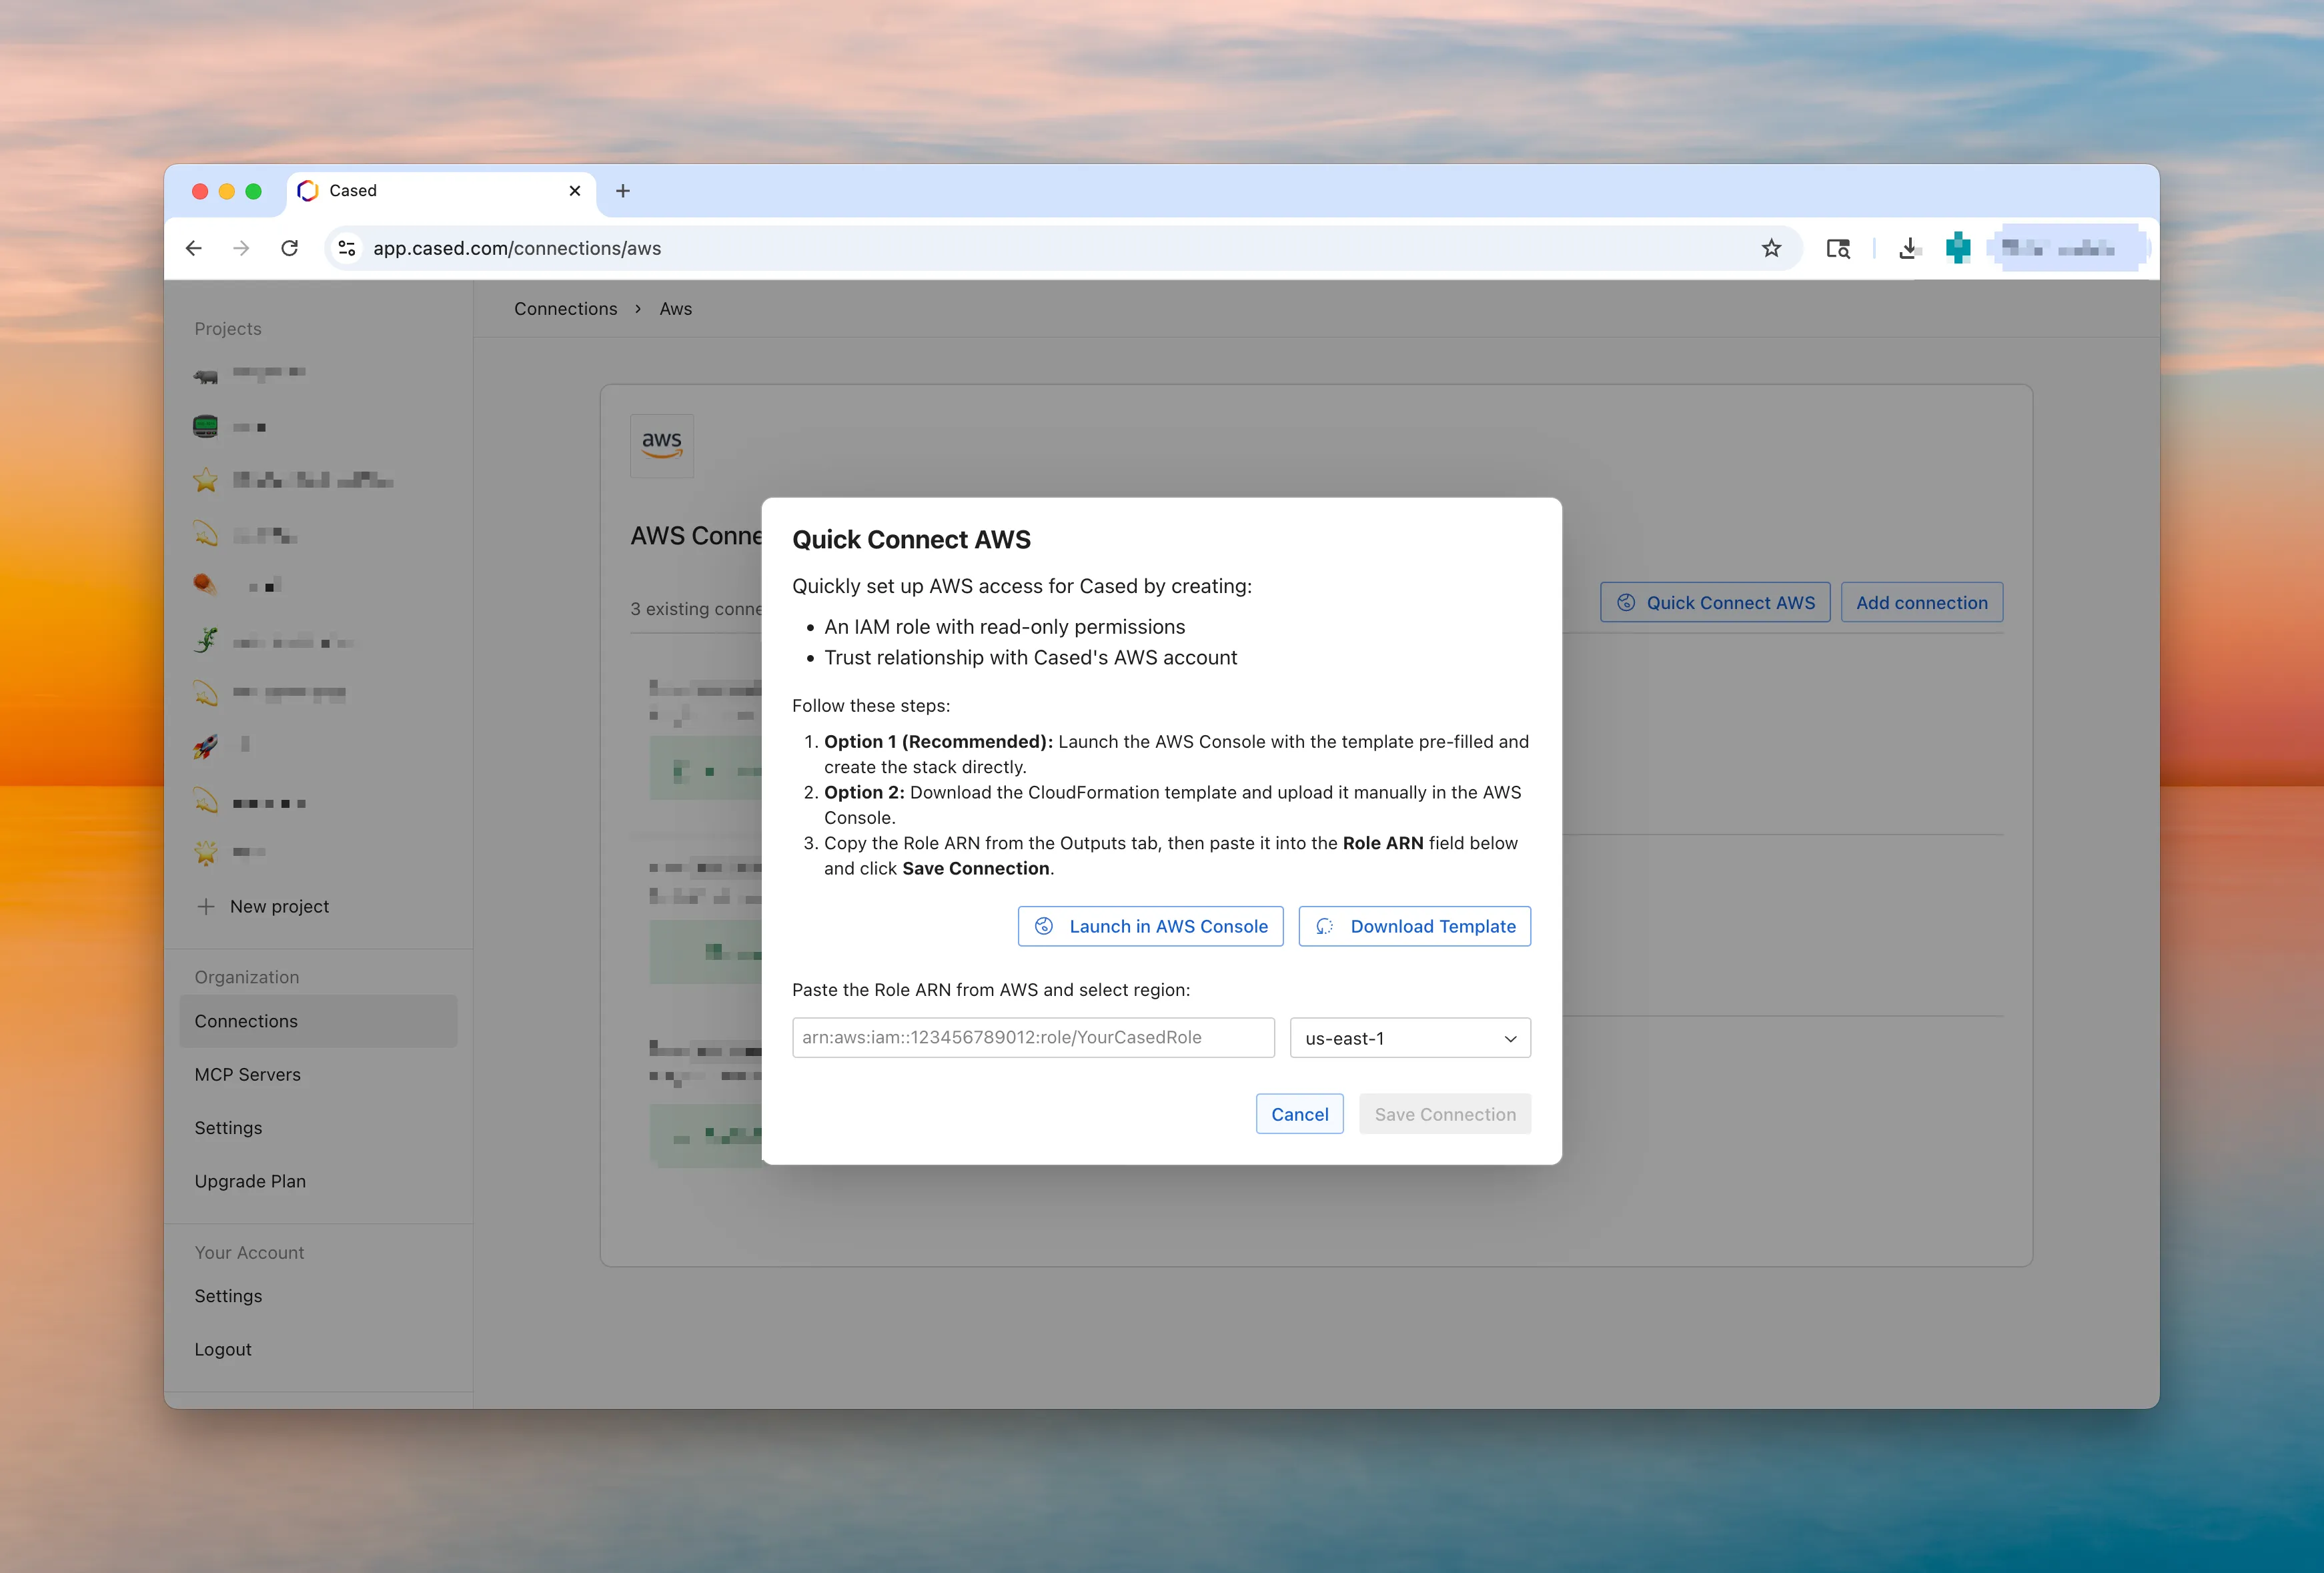The height and width of the screenshot is (1573, 2324).
Task: Download the CloudFormation template
Action: pos(1413,926)
